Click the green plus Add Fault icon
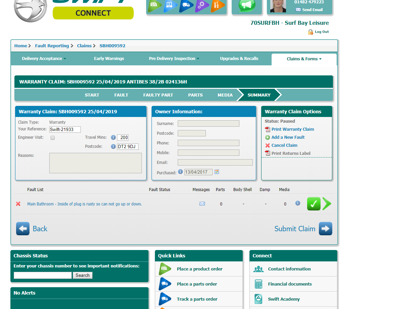Image resolution: width=398 pixels, height=309 pixels. point(268,137)
